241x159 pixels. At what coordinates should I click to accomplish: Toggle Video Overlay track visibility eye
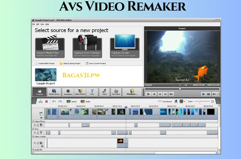pyautogui.click(x=35, y=143)
